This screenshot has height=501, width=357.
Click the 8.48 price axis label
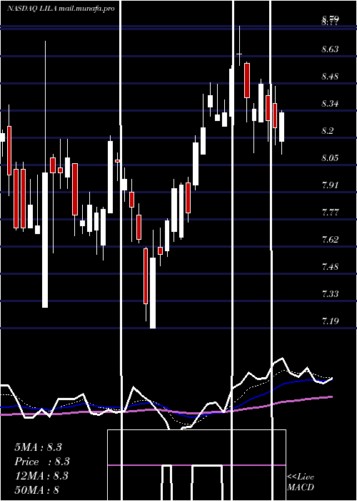(x=331, y=77)
